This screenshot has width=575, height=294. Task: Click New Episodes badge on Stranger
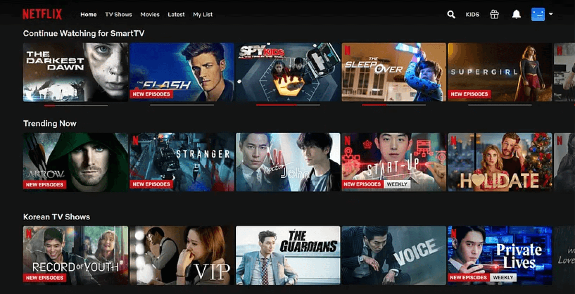pos(151,184)
